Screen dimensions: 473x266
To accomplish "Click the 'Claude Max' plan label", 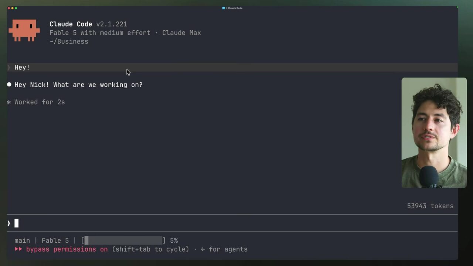I will (181, 33).
